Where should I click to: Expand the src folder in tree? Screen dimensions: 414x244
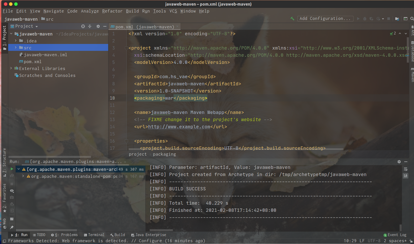click(x=16, y=48)
